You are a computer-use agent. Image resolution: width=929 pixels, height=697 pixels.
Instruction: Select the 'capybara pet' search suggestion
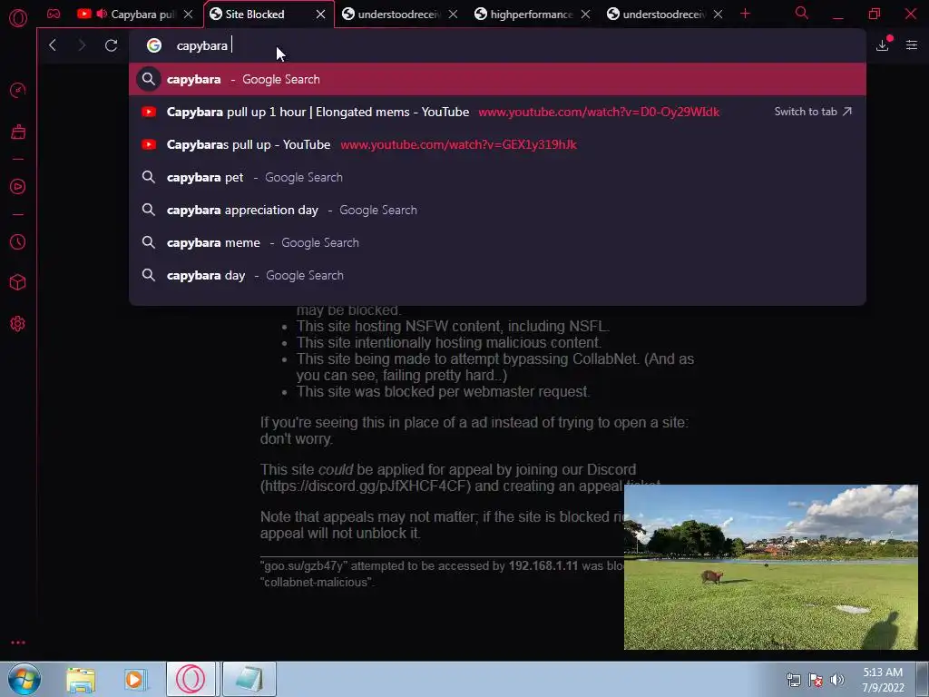[x=498, y=177]
